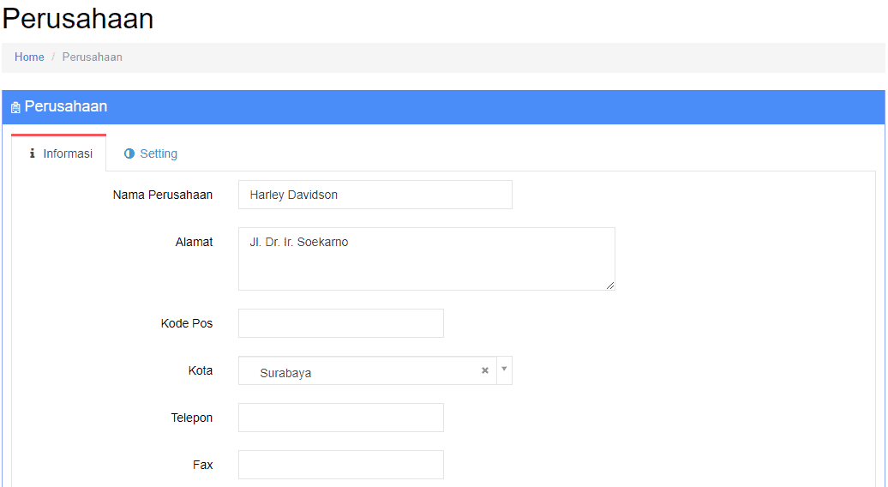Go to Home via the breadcrumb link
Viewport: 888px width, 487px height.
click(29, 57)
